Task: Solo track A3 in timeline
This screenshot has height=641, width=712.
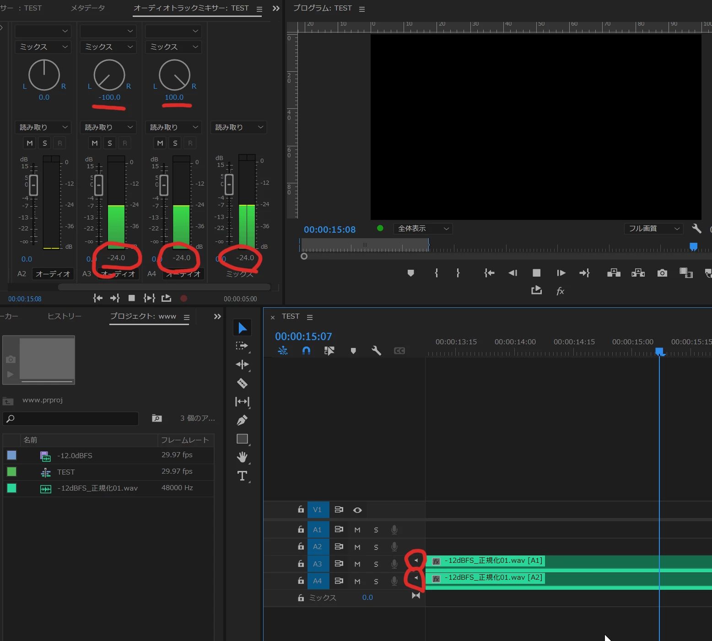Action: (x=376, y=564)
